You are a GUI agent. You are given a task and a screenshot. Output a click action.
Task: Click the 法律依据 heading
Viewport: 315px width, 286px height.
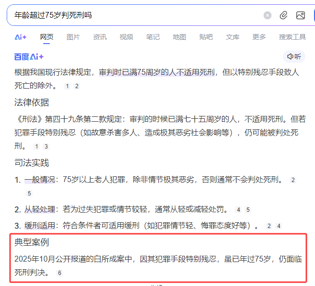[x=32, y=103]
